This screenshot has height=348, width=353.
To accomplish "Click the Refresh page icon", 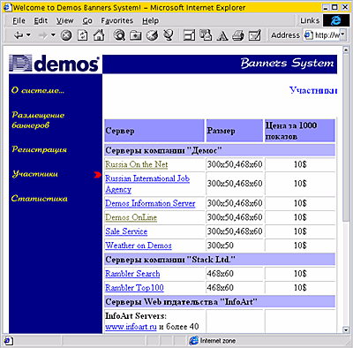I will [83, 35].
